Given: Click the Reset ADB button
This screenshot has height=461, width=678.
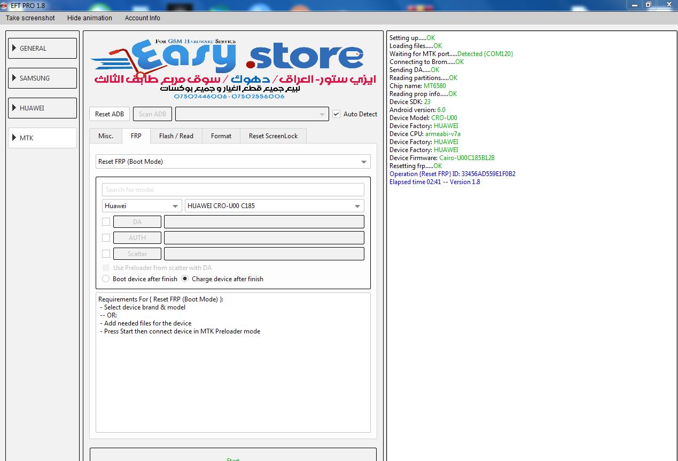Looking at the screenshot, I should (x=110, y=114).
